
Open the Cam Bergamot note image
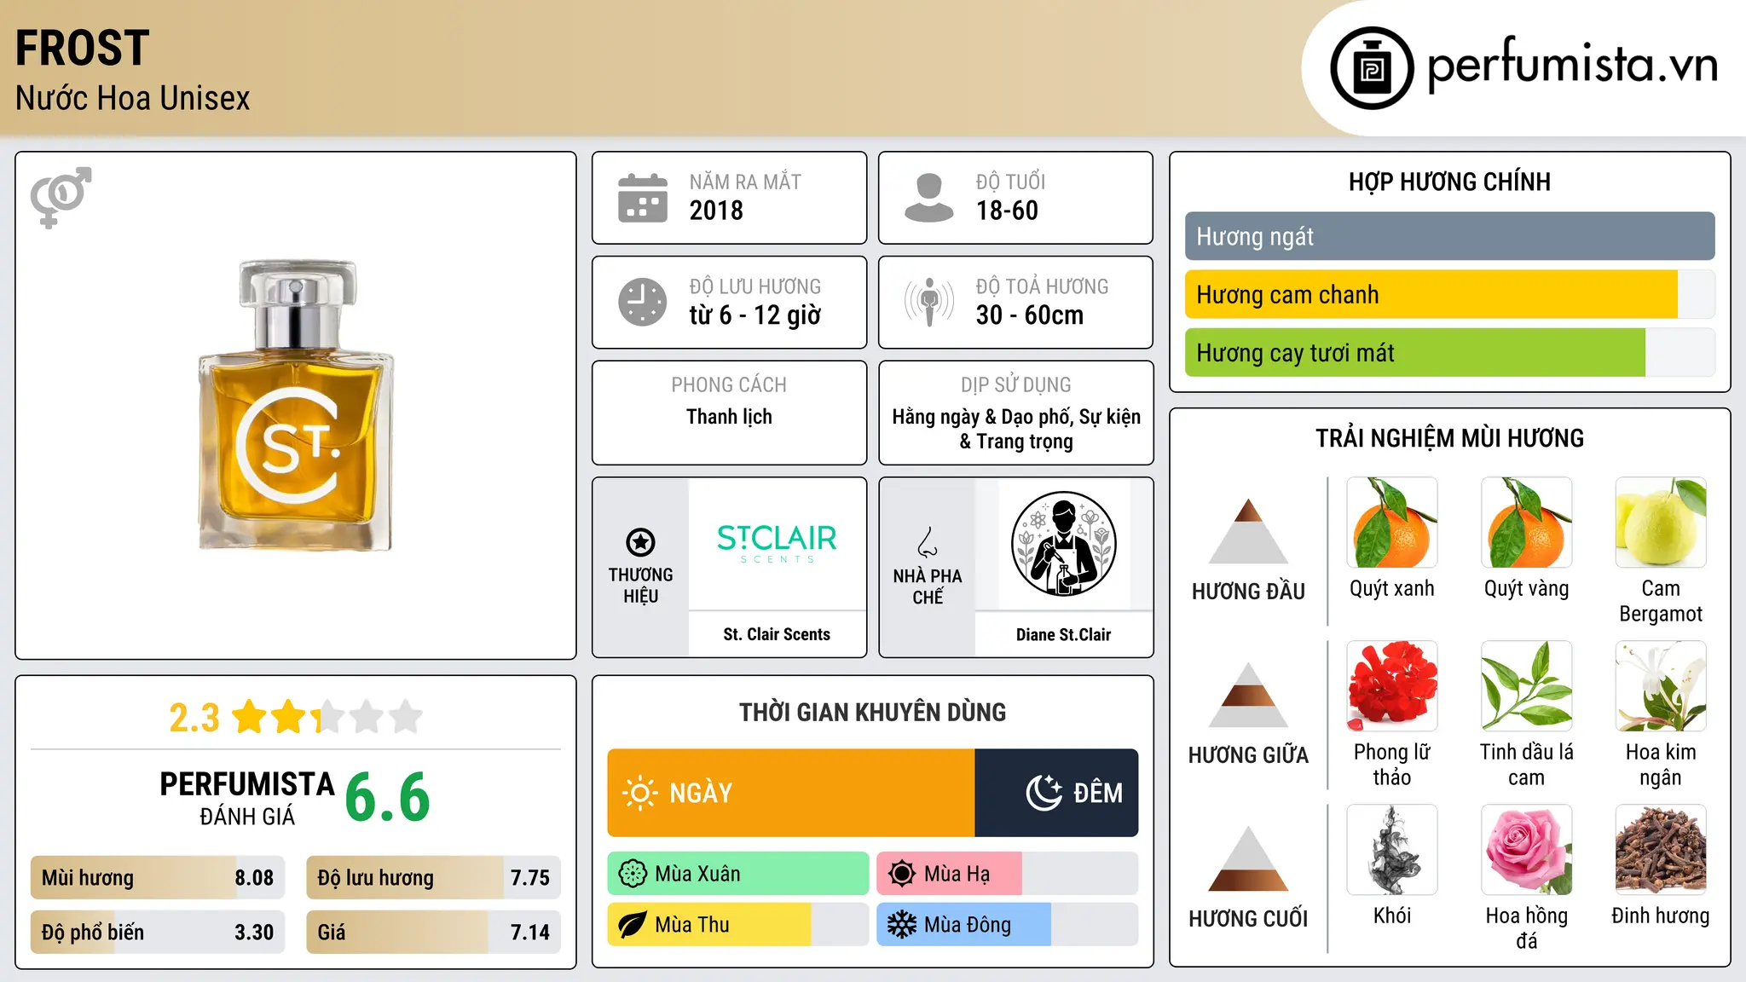[1661, 523]
